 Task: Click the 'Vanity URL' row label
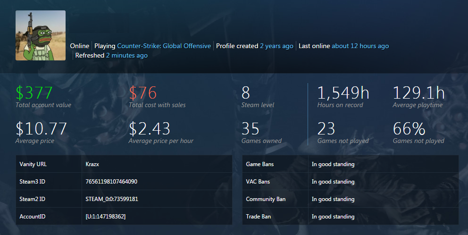point(33,164)
